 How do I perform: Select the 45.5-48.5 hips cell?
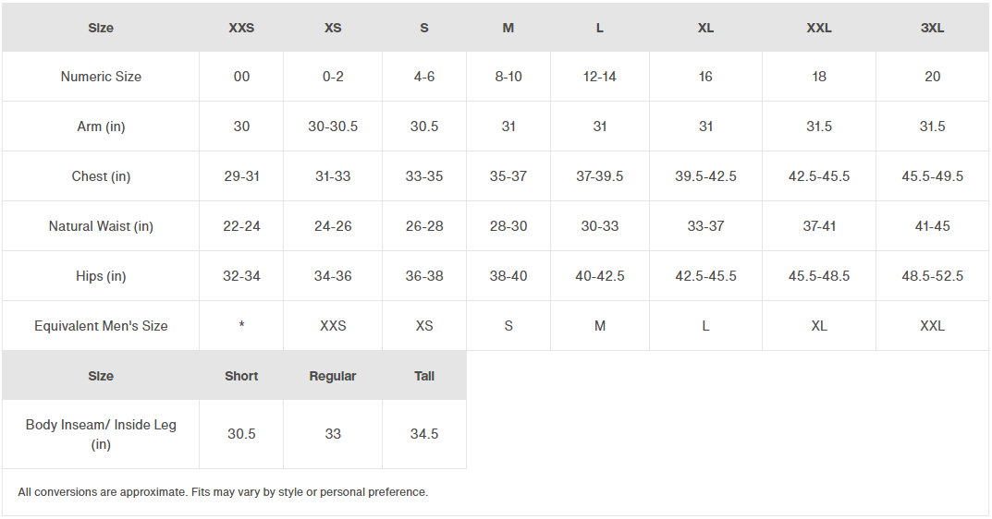[x=818, y=276]
